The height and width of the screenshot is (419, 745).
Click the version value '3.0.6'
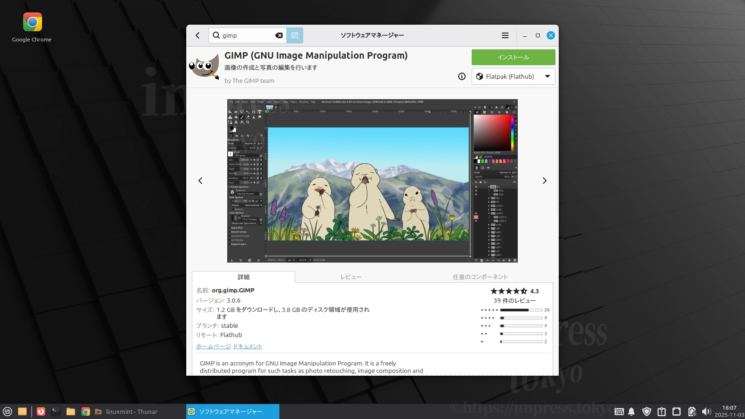[234, 301]
